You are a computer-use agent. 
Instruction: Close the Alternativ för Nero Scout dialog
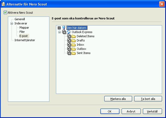pos(162,4)
